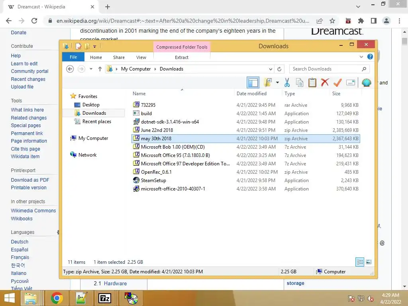Open the Home ribbon tab
Viewport: 408px width, 306px height.
pos(96,57)
